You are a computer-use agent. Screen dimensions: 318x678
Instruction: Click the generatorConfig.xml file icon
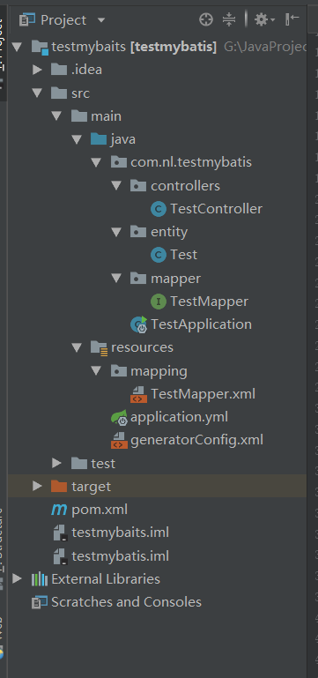pos(119,440)
